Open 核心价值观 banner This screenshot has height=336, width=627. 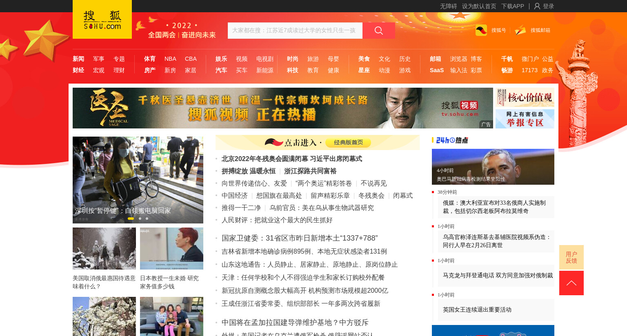pos(525,97)
